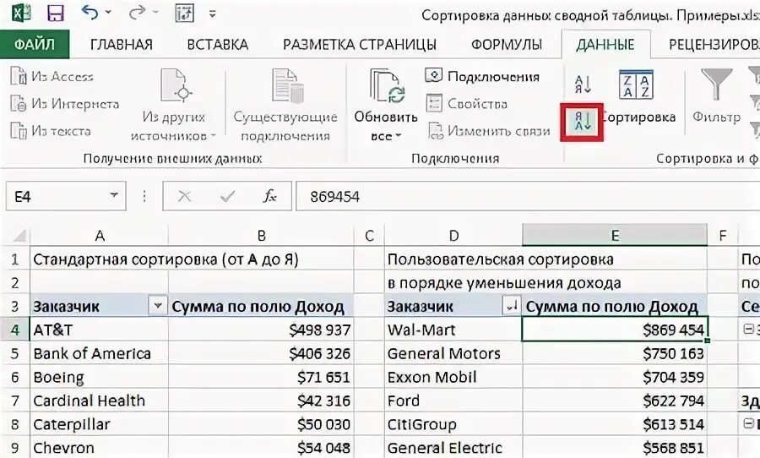Confirm entry with checkmark icon

227,197
